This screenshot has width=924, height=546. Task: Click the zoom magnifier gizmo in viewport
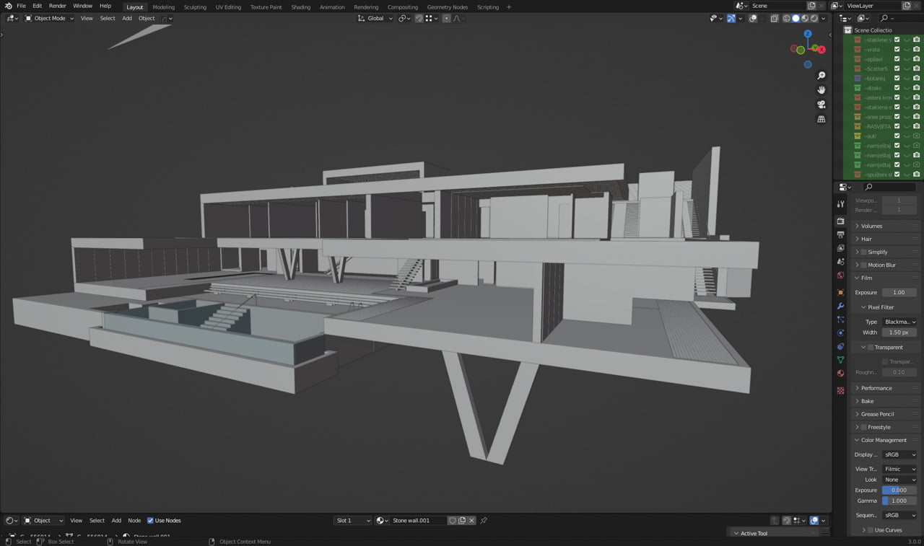click(821, 76)
